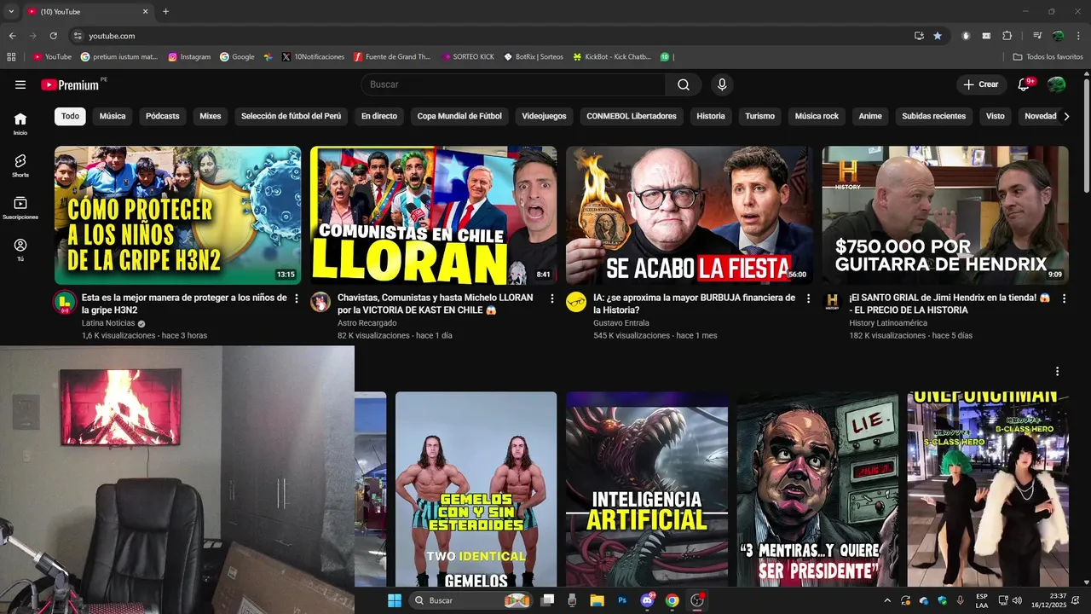Open the tab search dropdown in Chrome

[11, 12]
